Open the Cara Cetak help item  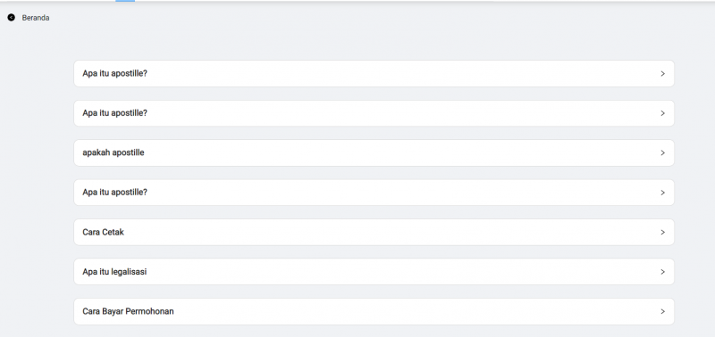click(103, 232)
